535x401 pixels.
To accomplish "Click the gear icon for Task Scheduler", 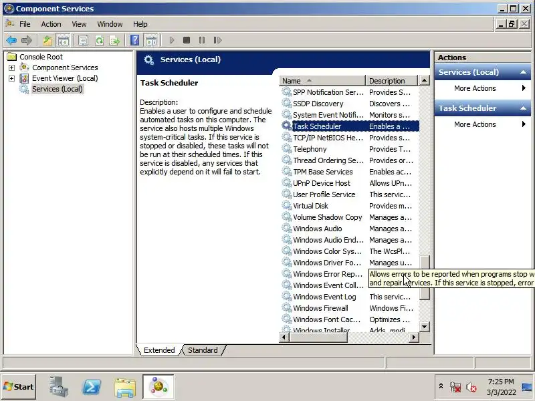I will point(287,126).
